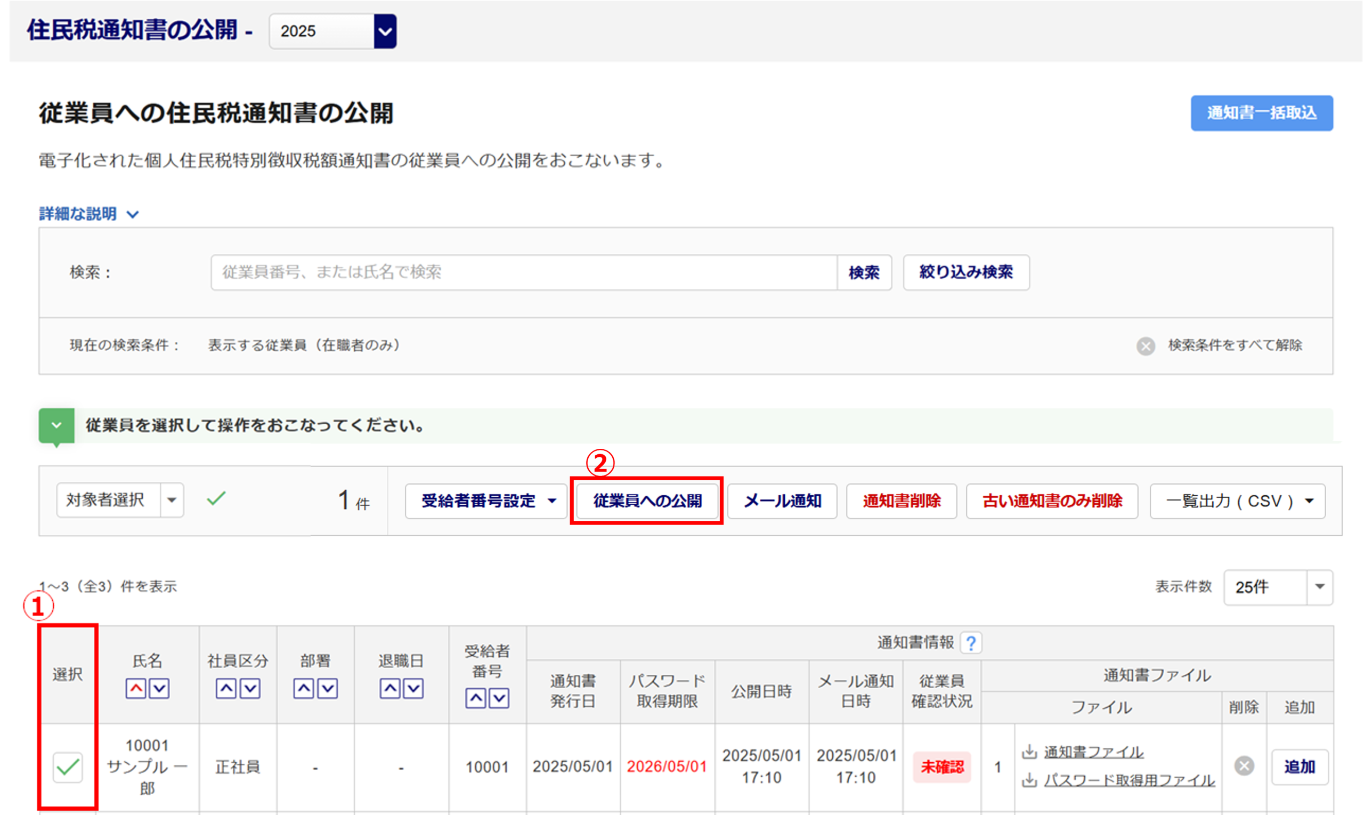Open the 2025 year dropdown
The height and width of the screenshot is (815, 1364).
(385, 31)
